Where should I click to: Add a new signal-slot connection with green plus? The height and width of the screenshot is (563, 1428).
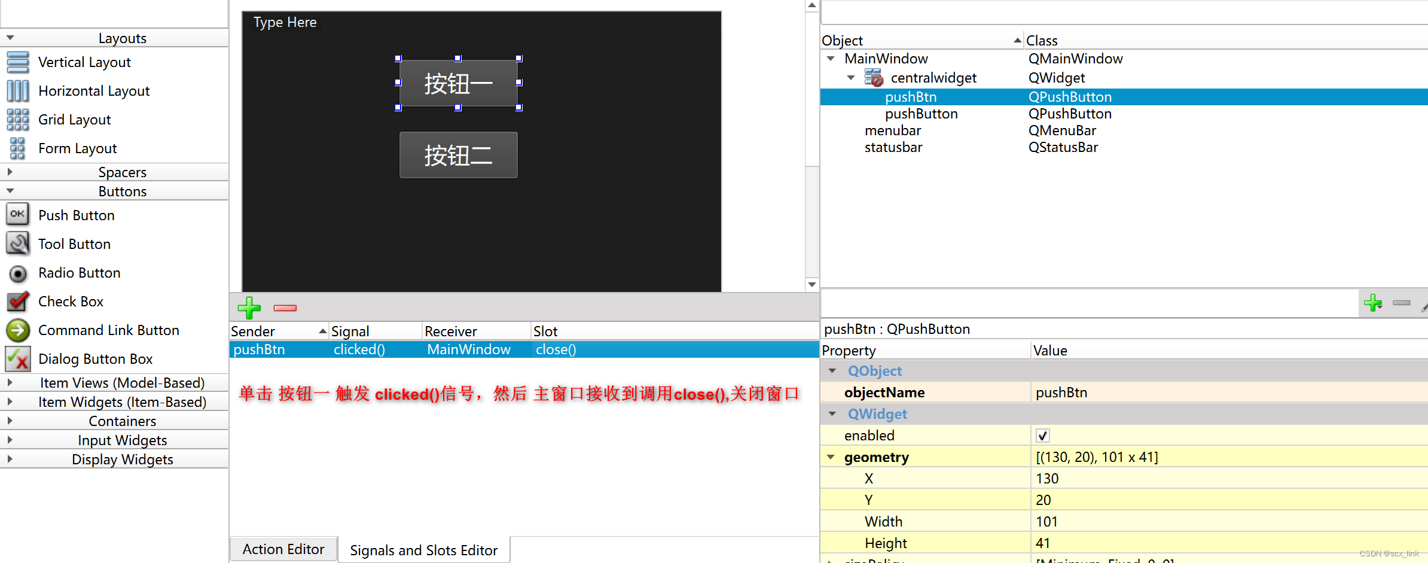pos(249,308)
